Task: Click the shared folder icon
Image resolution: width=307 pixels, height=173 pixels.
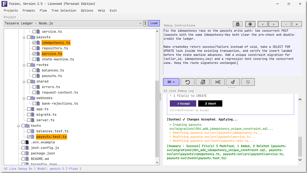Action: pyautogui.click(x=33, y=81)
